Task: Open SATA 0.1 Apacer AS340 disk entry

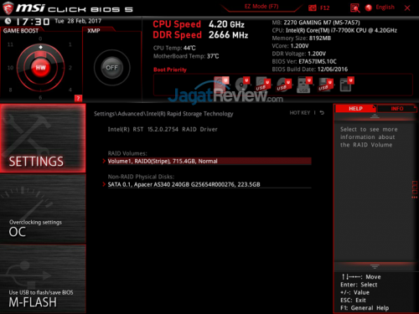Action: [209, 184]
